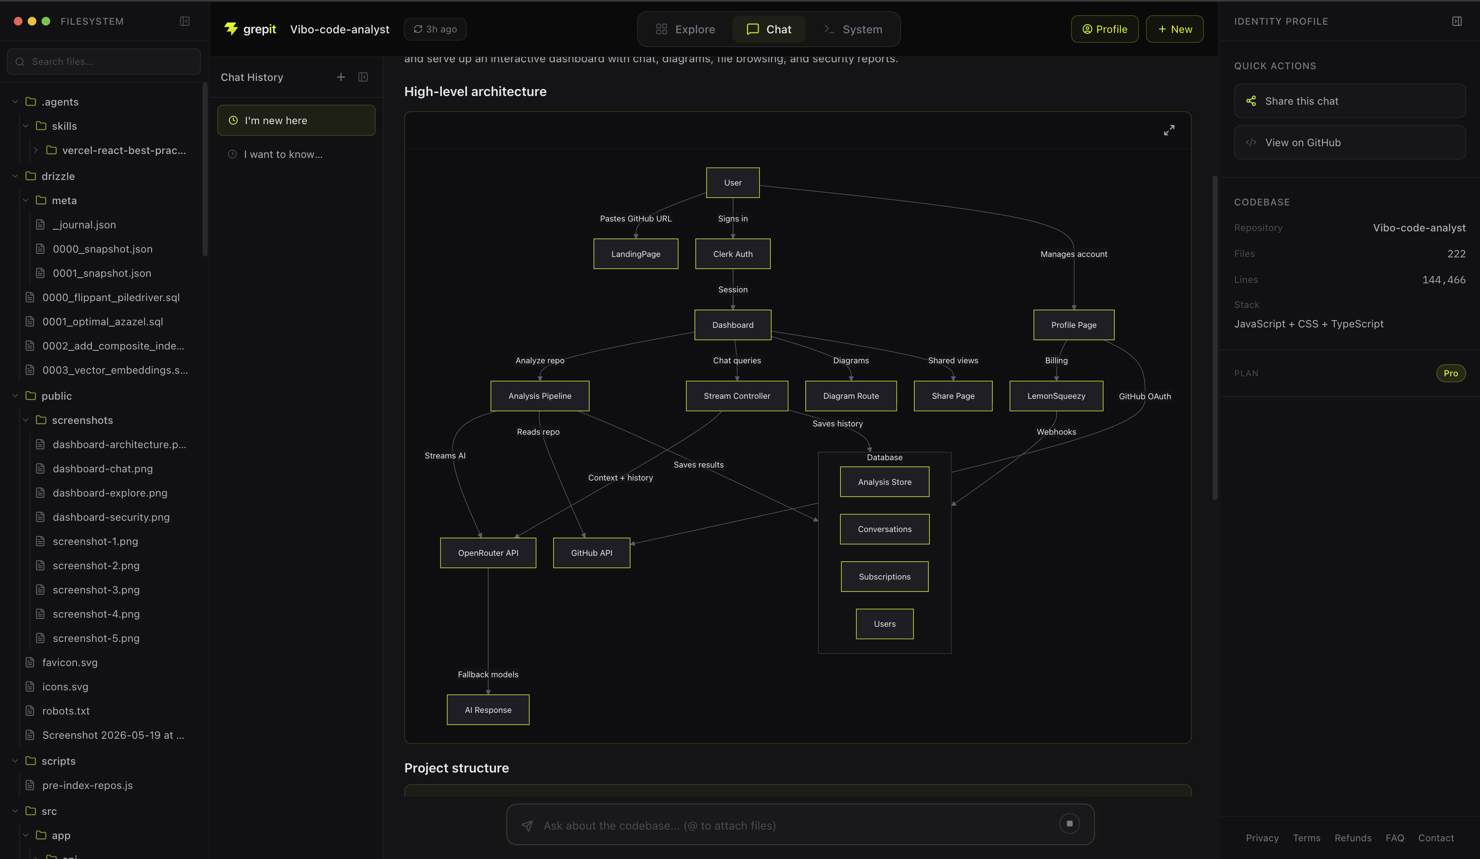The width and height of the screenshot is (1480, 859).
Task: Click the Clerk Auth diagram node
Action: [x=732, y=253]
